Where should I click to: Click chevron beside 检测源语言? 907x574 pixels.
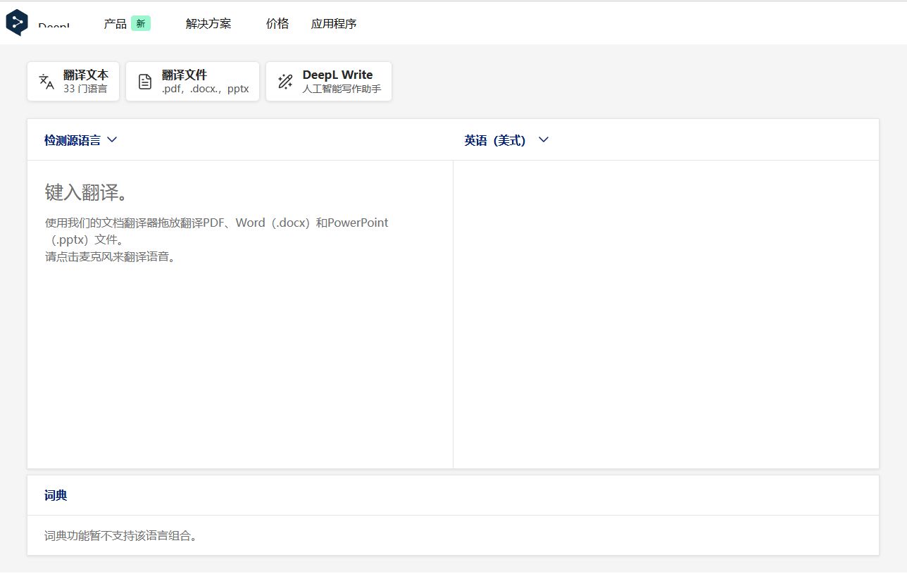(x=112, y=139)
